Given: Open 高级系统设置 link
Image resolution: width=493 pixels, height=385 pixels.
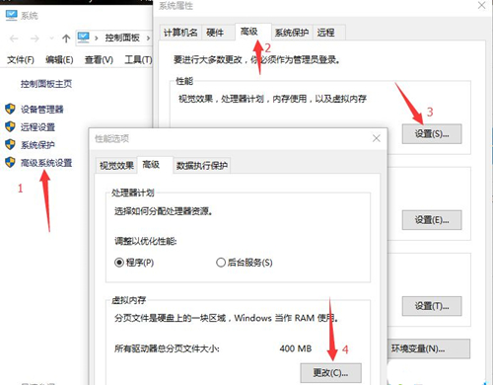Looking at the screenshot, I should 46,163.
